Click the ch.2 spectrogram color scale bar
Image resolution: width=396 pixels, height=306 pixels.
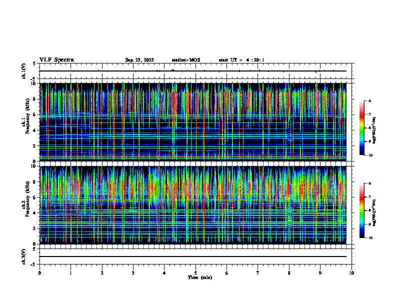click(x=362, y=210)
